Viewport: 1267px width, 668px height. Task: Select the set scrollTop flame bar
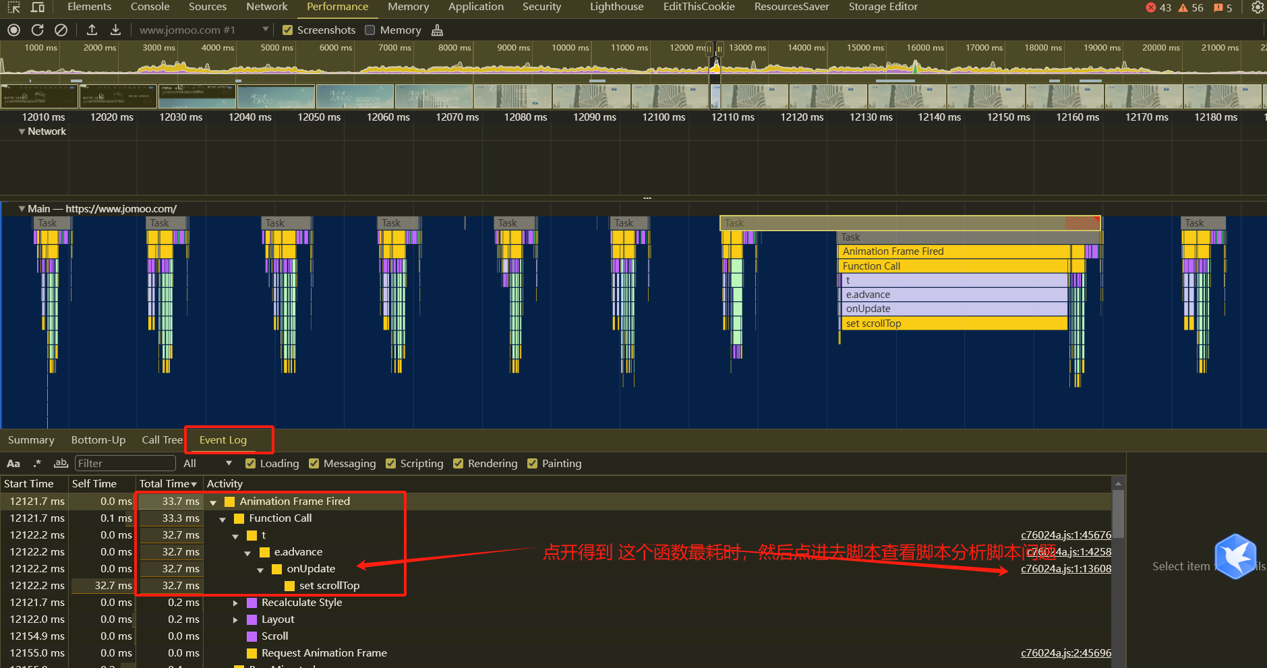[954, 324]
